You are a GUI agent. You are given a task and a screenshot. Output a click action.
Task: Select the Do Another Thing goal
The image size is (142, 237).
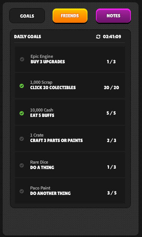coord(70,191)
